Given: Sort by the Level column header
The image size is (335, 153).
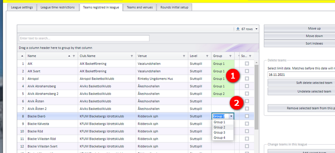Looking at the screenshot, I should (200, 56).
